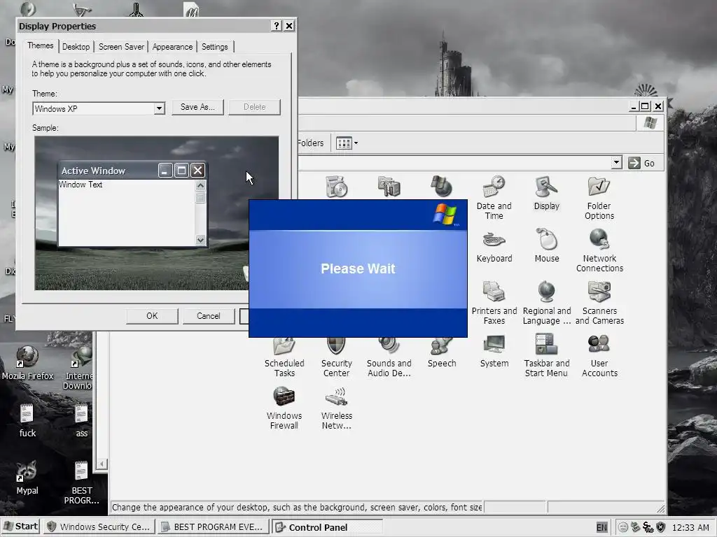Click the sample theme preview image
The width and height of the screenshot is (717, 537).
pos(156,213)
